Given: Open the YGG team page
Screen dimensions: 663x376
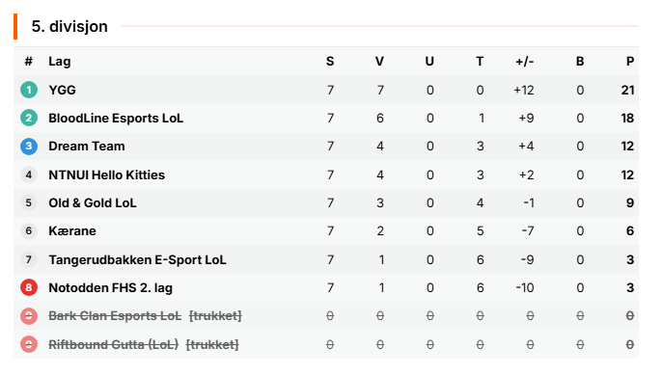Looking at the screenshot, I should coord(62,90).
